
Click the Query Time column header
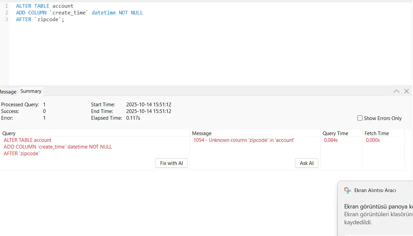coord(335,133)
